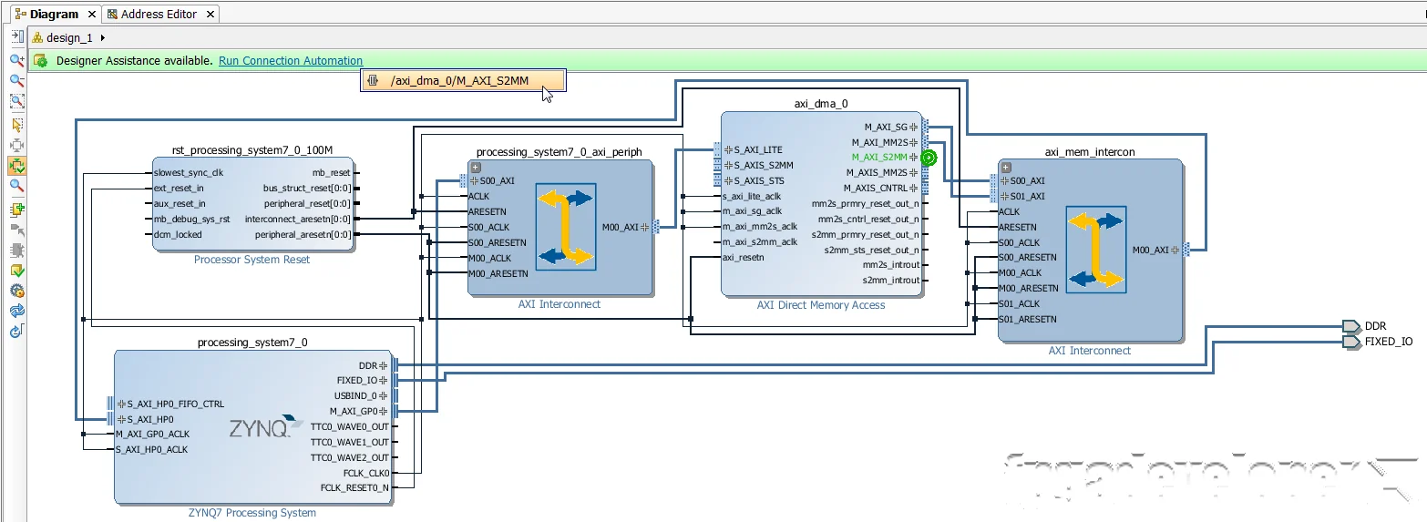Click the DDR external port symbol
1427x522 pixels.
coord(1351,326)
